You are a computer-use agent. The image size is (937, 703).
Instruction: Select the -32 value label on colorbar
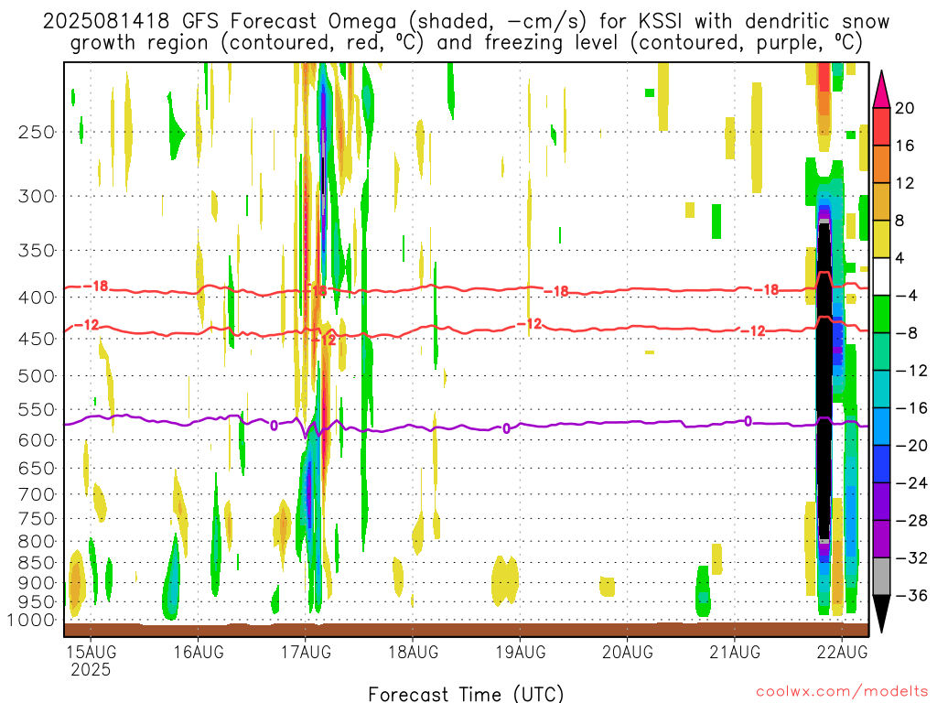point(911,558)
